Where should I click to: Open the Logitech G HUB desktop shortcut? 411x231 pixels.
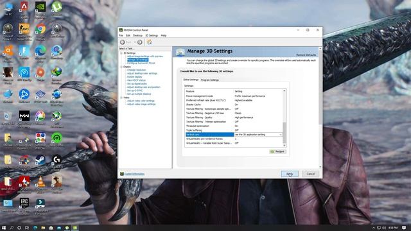point(57,162)
